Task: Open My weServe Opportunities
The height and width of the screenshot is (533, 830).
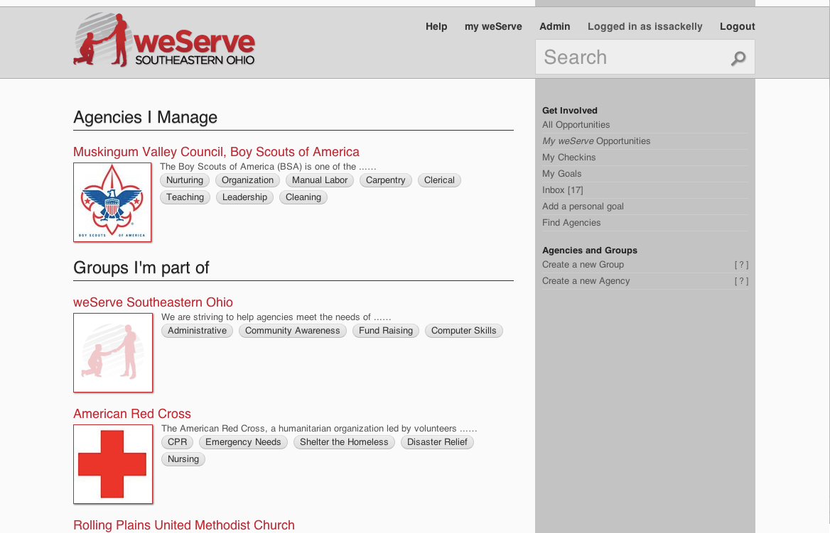Action: point(596,141)
